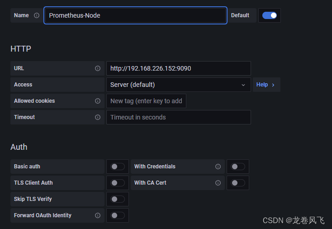Open the Access dropdown showing Server (default)
Image resolution: width=332 pixels, height=229 pixels.
(179, 85)
